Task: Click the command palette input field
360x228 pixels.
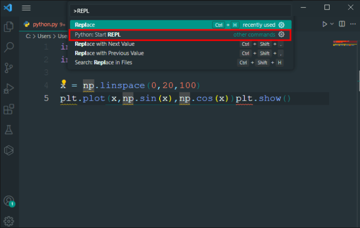Action: coord(180,11)
